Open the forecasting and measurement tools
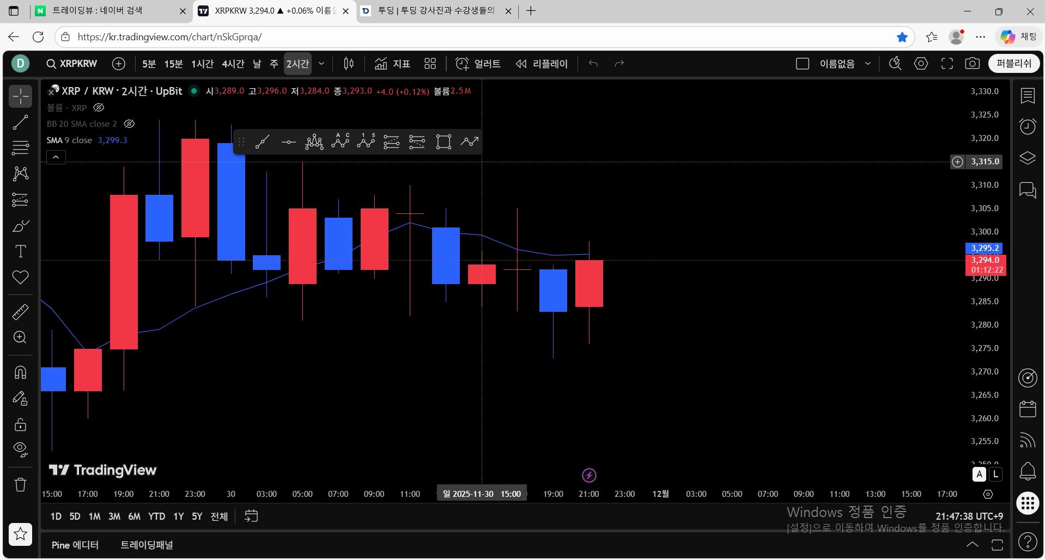Screen dimensions: 1045x560 pos(21,200)
